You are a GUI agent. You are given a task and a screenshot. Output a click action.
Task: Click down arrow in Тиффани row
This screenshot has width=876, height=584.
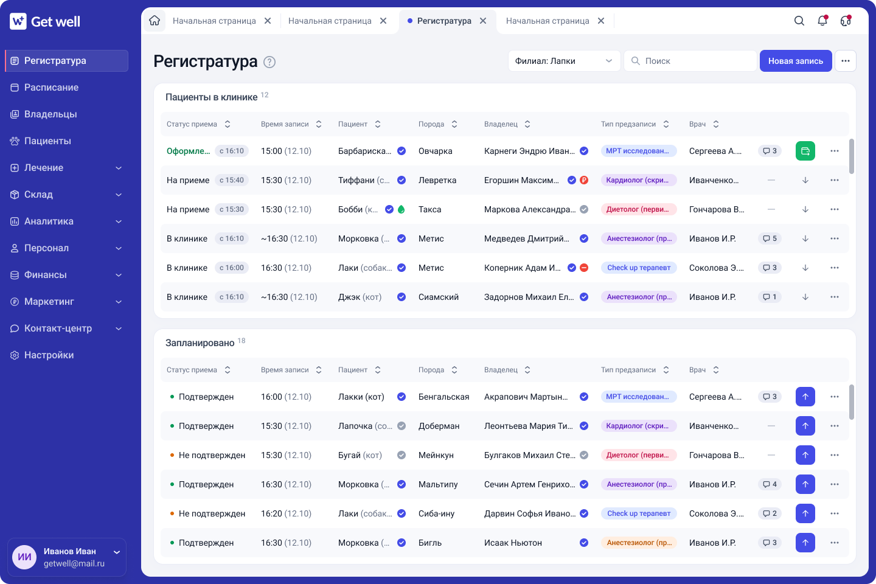coord(805,180)
